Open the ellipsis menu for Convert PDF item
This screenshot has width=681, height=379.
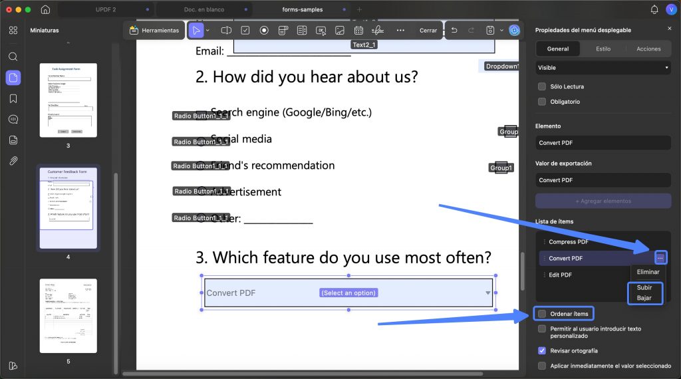pos(660,258)
